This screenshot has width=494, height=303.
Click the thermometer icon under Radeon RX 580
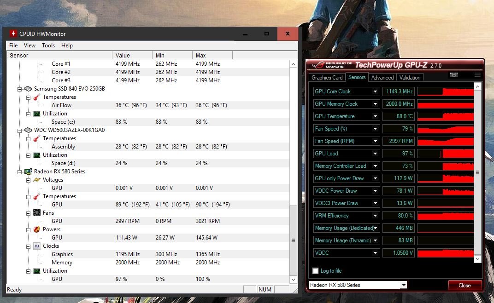(x=37, y=196)
